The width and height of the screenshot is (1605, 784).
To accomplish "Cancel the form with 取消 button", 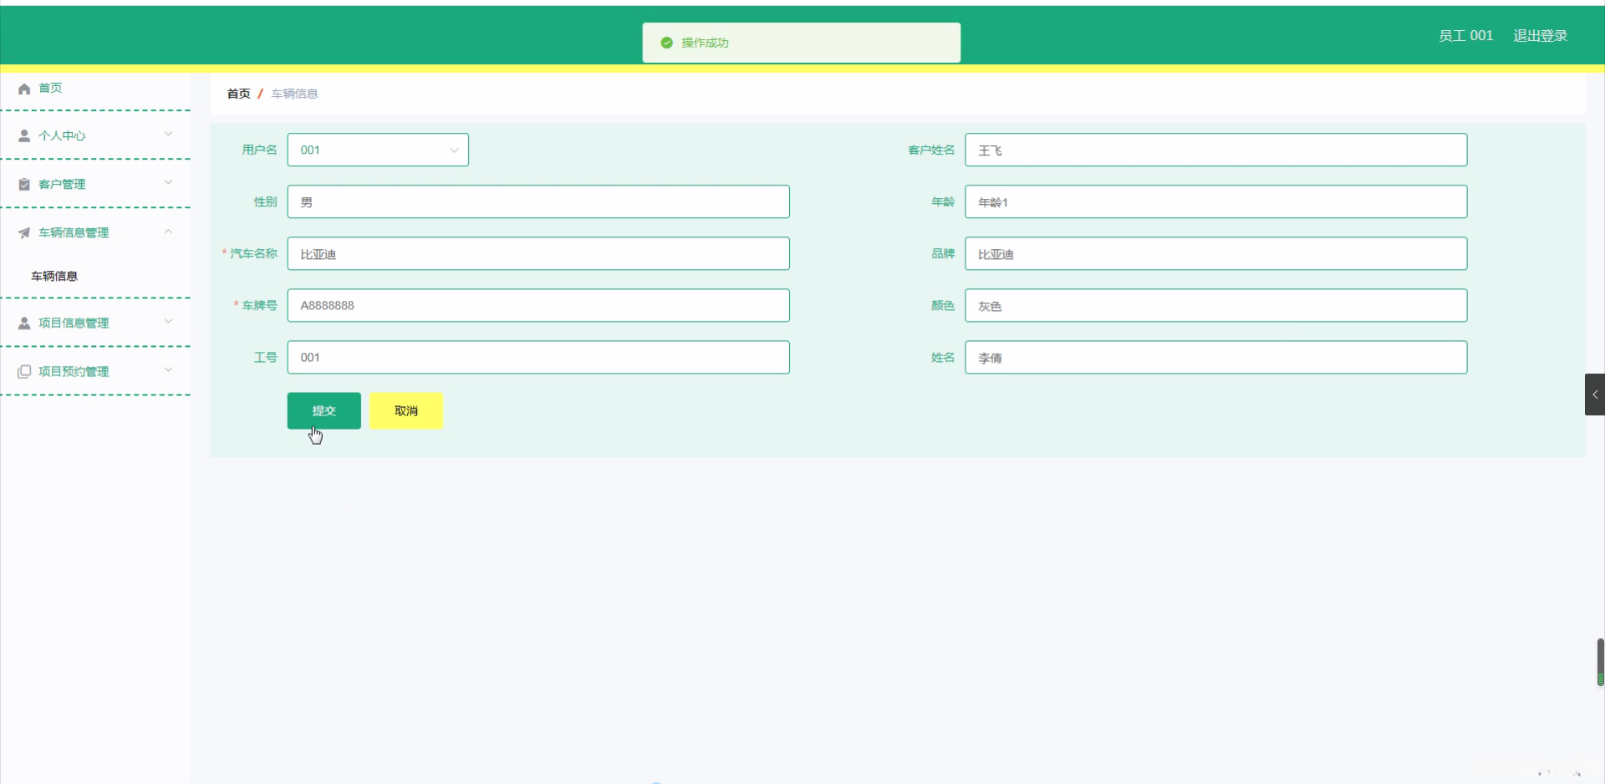I will (x=406, y=410).
